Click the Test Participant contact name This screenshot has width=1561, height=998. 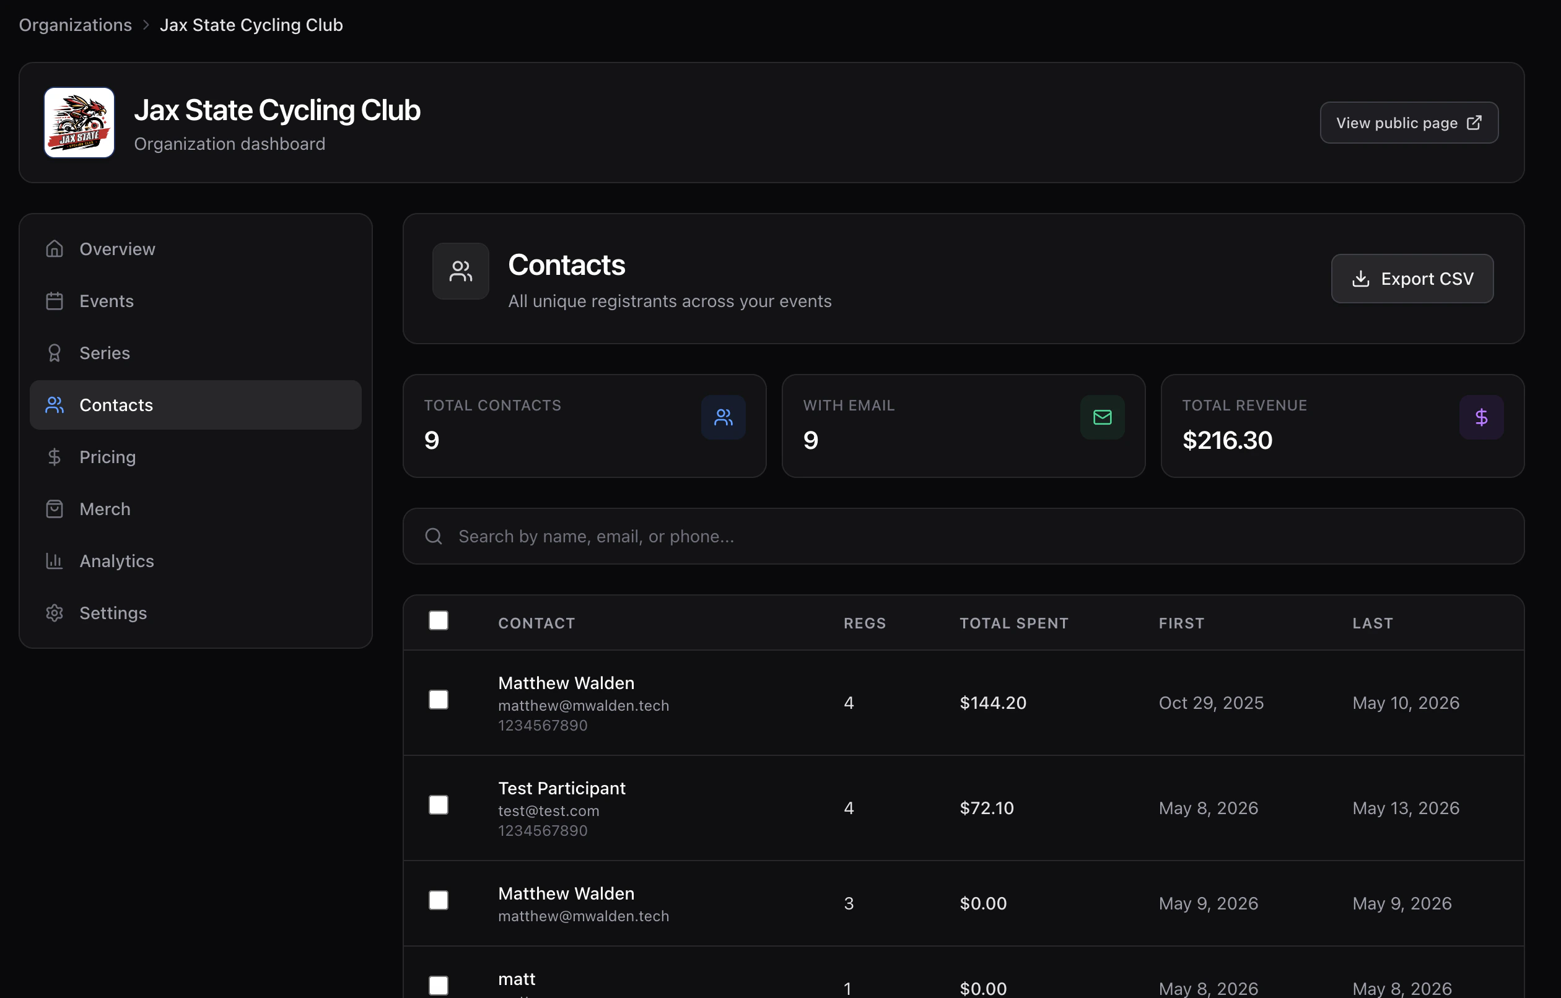pyautogui.click(x=561, y=788)
